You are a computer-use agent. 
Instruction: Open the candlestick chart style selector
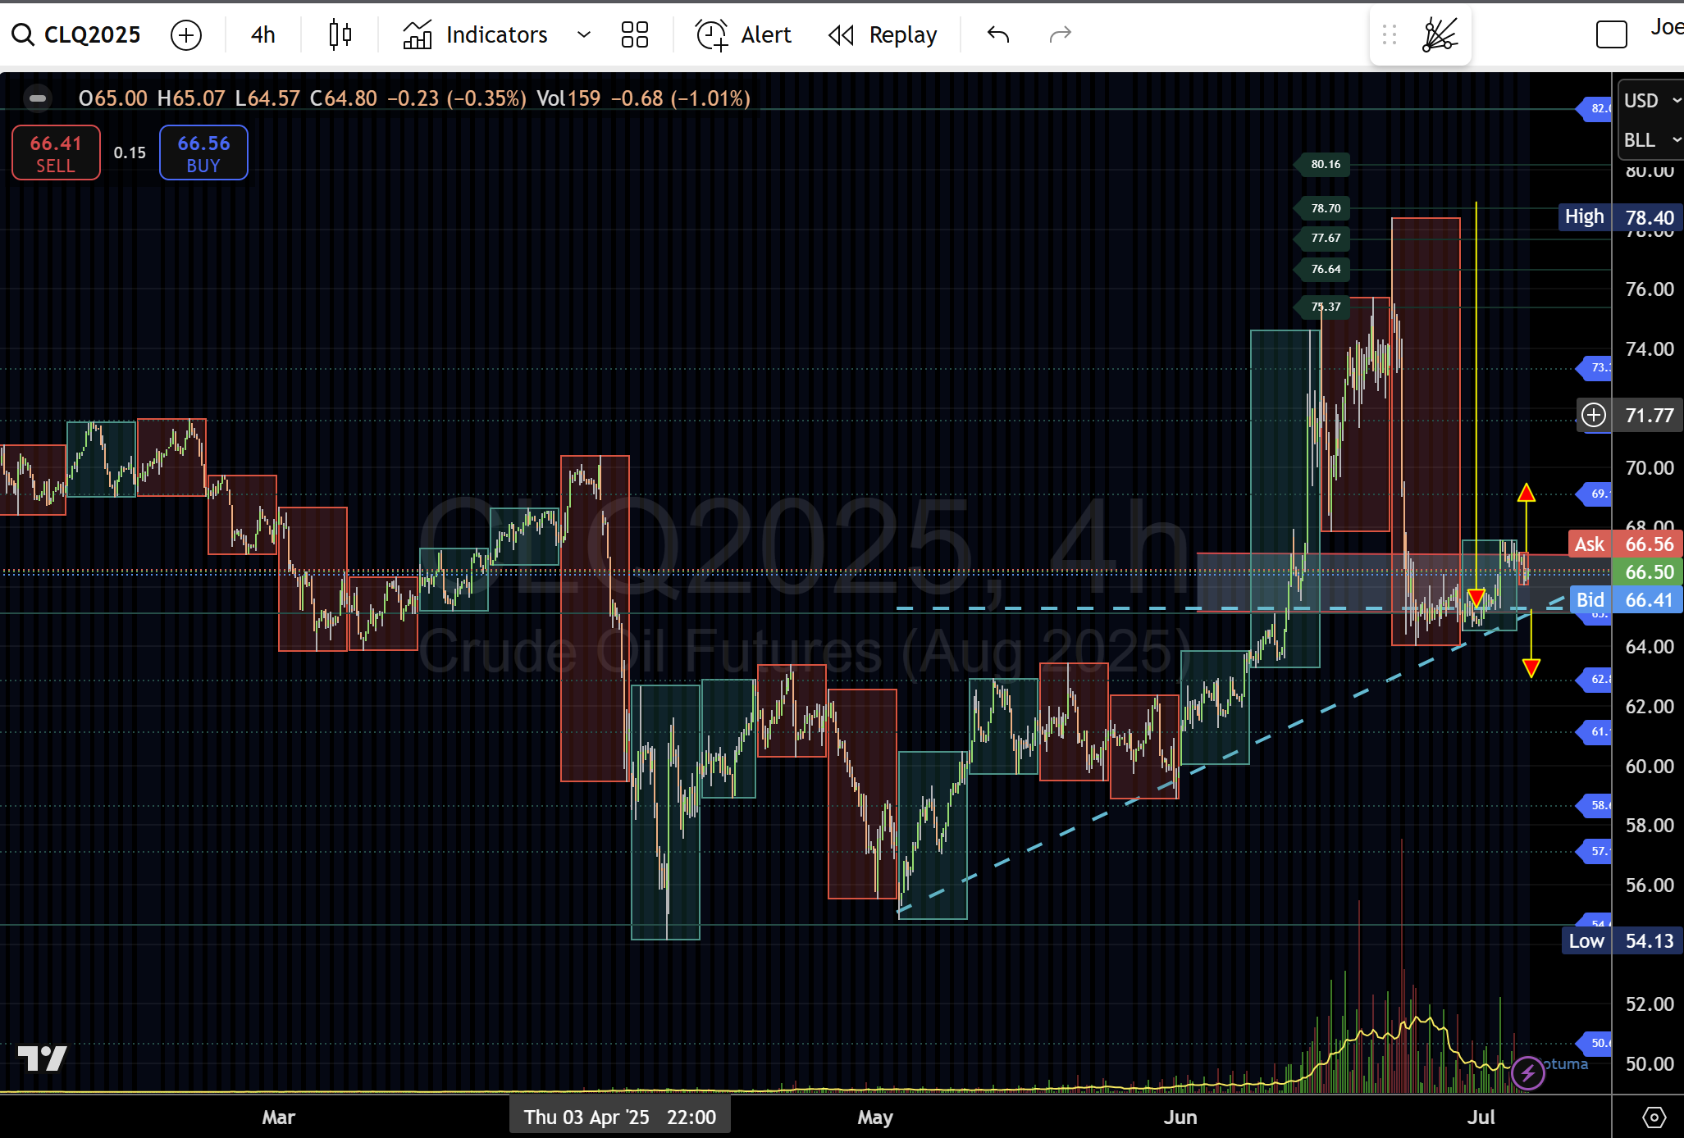point(340,34)
